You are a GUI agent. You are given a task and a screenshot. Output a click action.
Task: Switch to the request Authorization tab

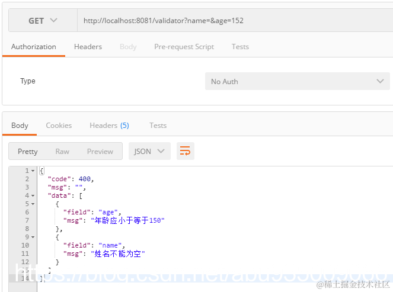(x=34, y=47)
